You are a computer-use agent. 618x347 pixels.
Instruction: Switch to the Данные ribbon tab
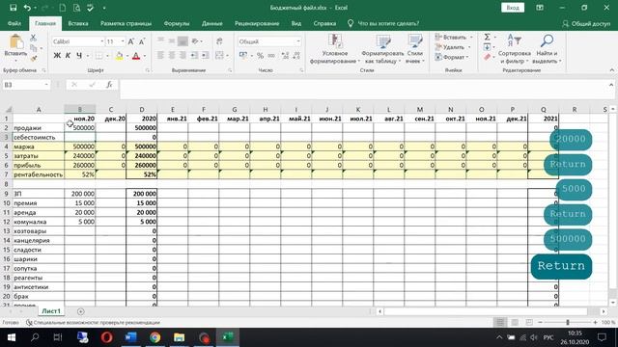(x=212, y=23)
